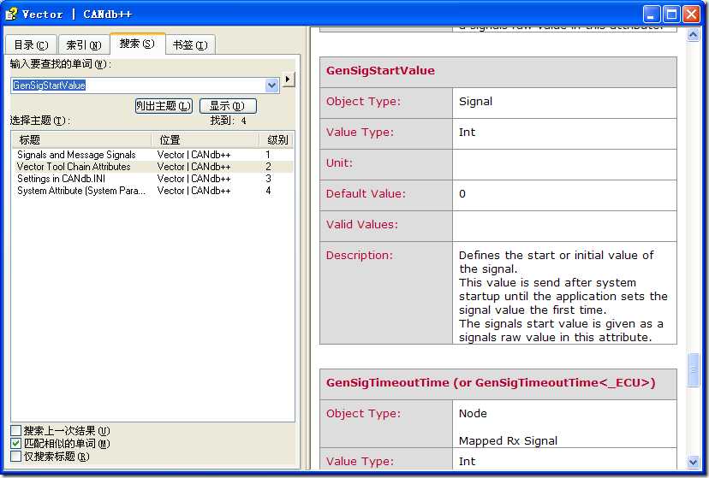Close the CANdb++ help window
Viewport: 709px width, 478px height.
click(691, 15)
